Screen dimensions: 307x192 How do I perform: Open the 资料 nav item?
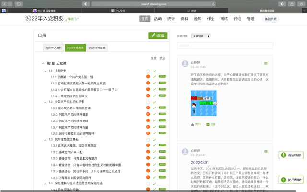184,19
